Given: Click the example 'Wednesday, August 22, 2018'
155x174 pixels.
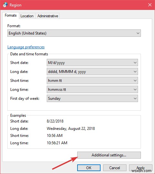Looking at the screenshot, I should click(71, 129).
